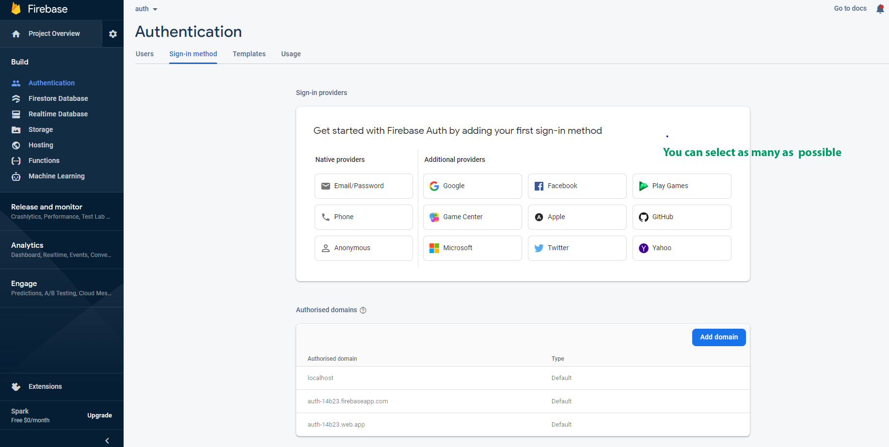Select Google as sign-in provider
The image size is (889, 447).
[x=472, y=186]
